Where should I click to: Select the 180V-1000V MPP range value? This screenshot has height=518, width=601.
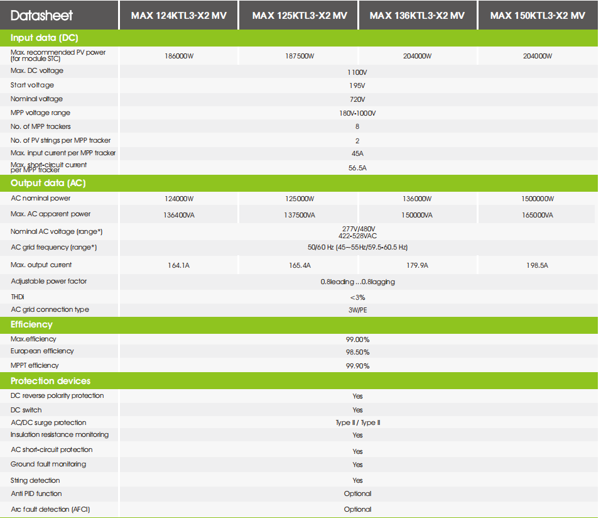pyautogui.click(x=357, y=113)
